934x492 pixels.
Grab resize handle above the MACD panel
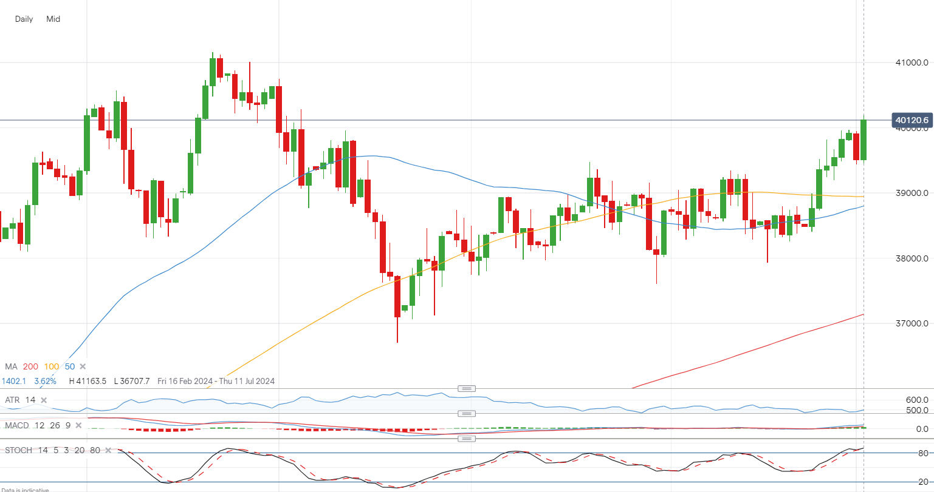tap(467, 414)
